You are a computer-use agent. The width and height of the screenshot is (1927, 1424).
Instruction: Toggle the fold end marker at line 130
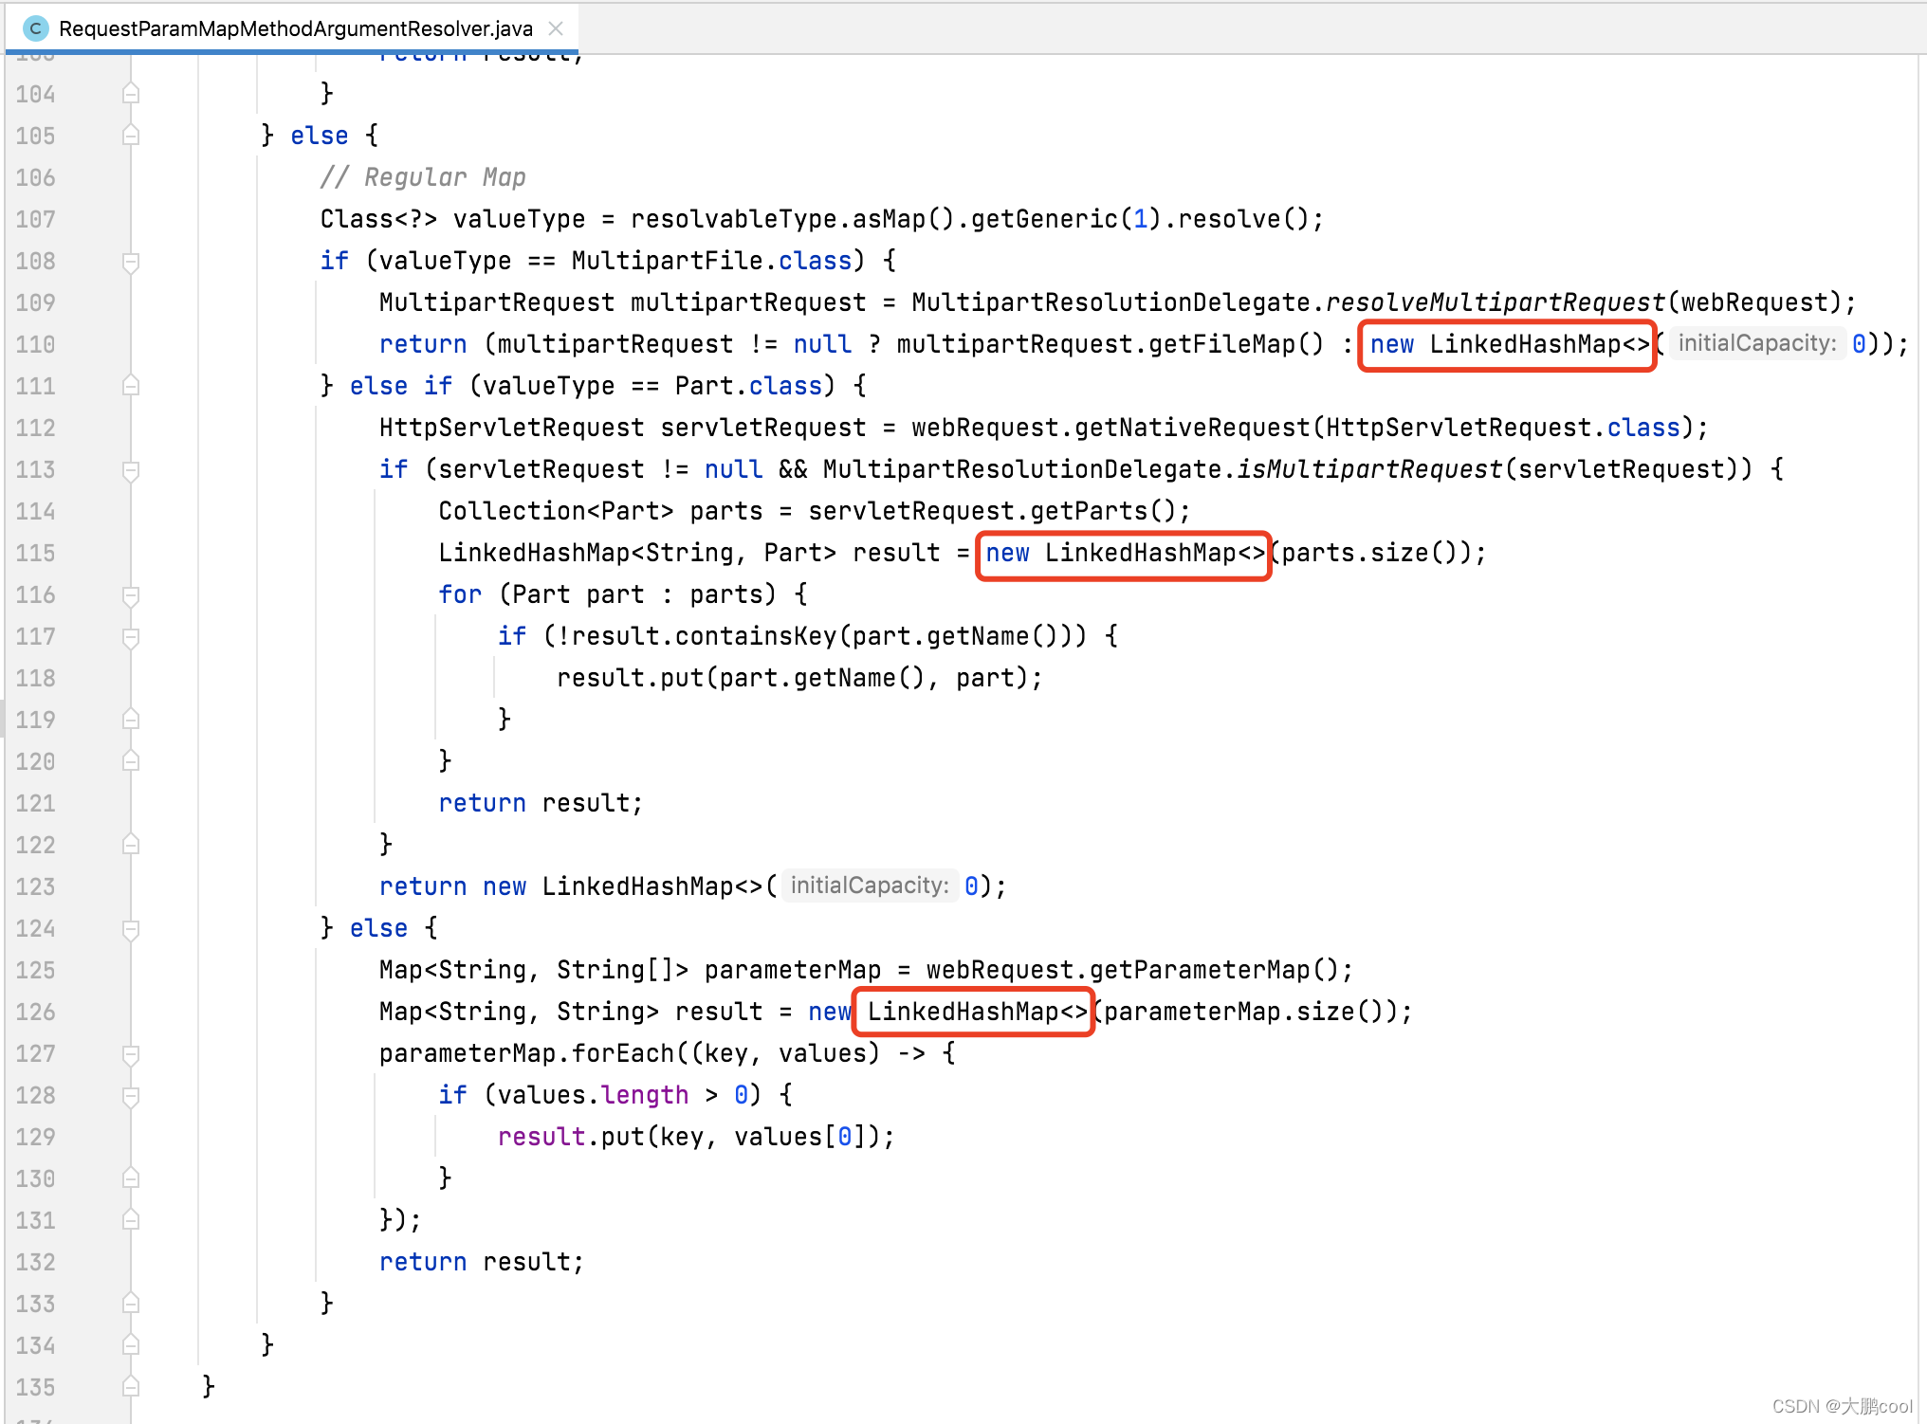pos(131,1178)
